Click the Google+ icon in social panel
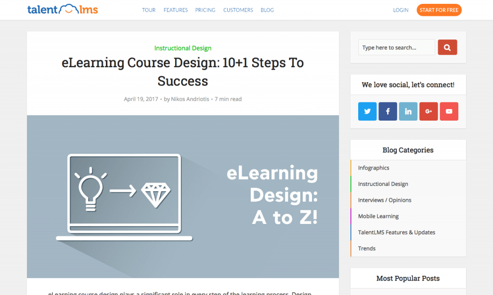 428,111
